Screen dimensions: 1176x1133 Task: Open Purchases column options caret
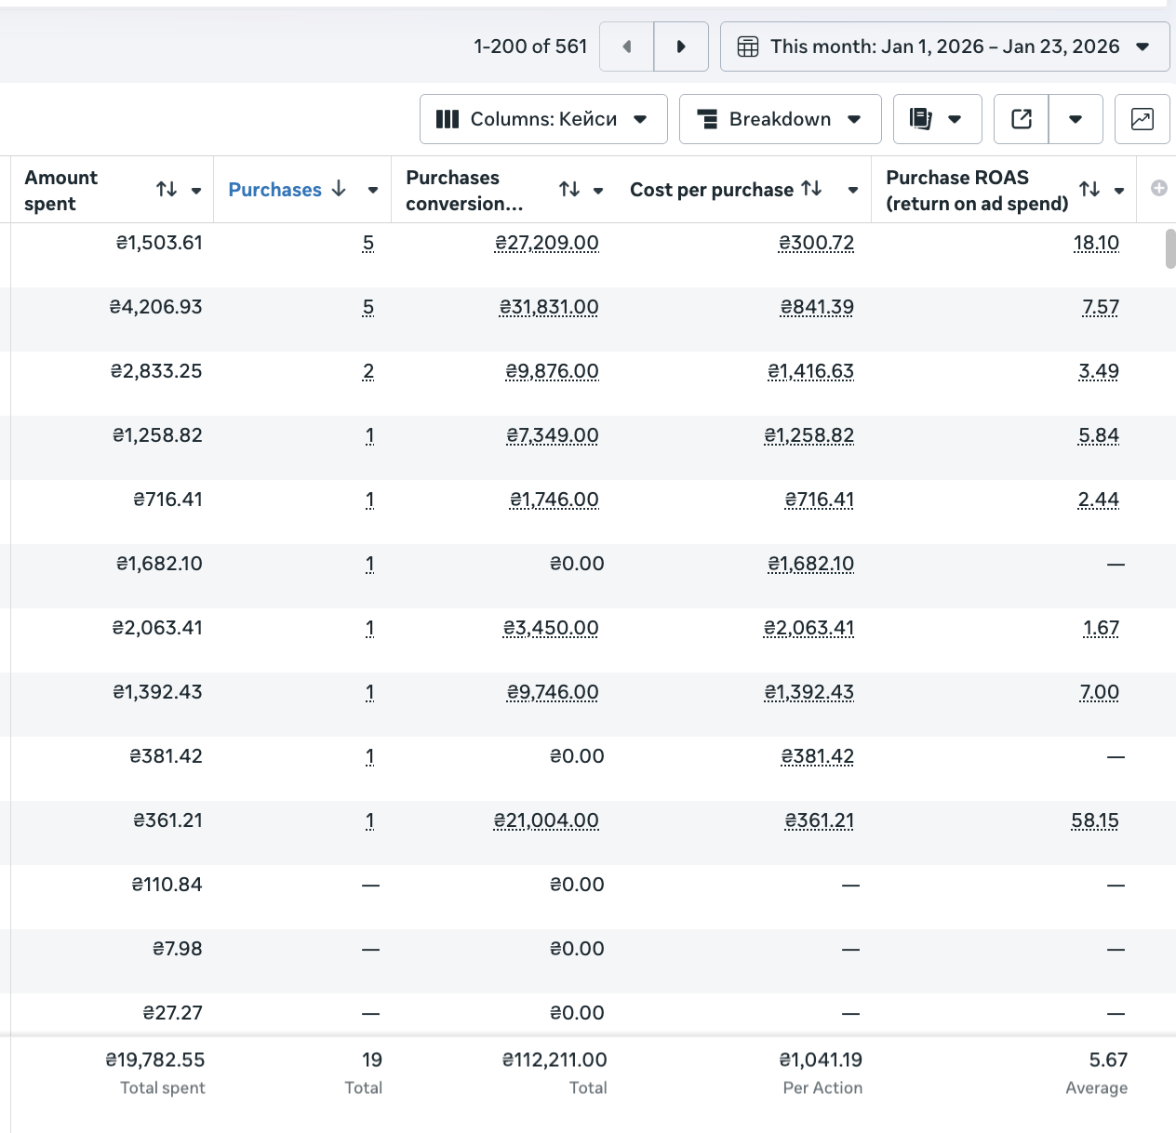pyautogui.click(x=373, y=190)
